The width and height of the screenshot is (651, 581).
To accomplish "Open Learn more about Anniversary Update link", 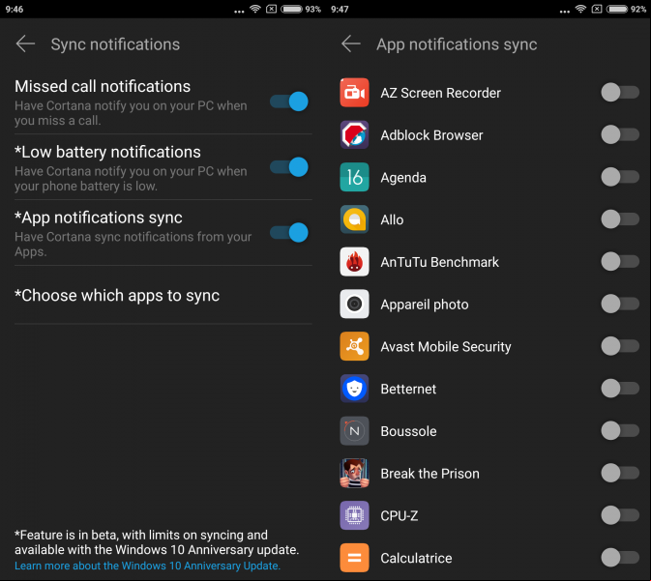I will pos(147,566).
